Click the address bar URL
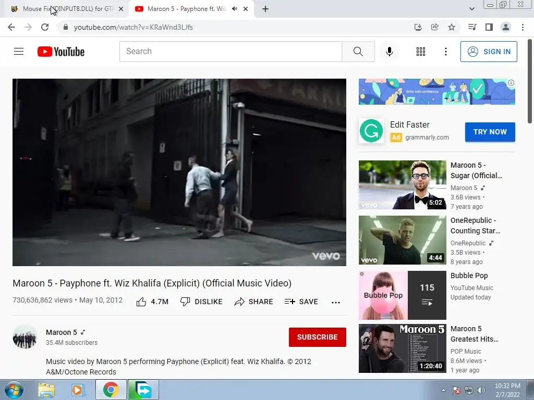Screen dimensions: 534x400 click(x=133, y=27)
